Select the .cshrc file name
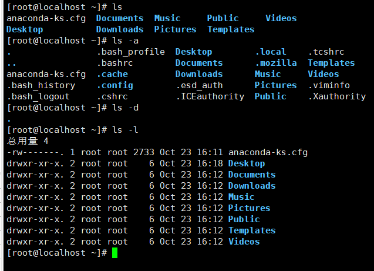374x271 pixels. [x=112, y=96]
